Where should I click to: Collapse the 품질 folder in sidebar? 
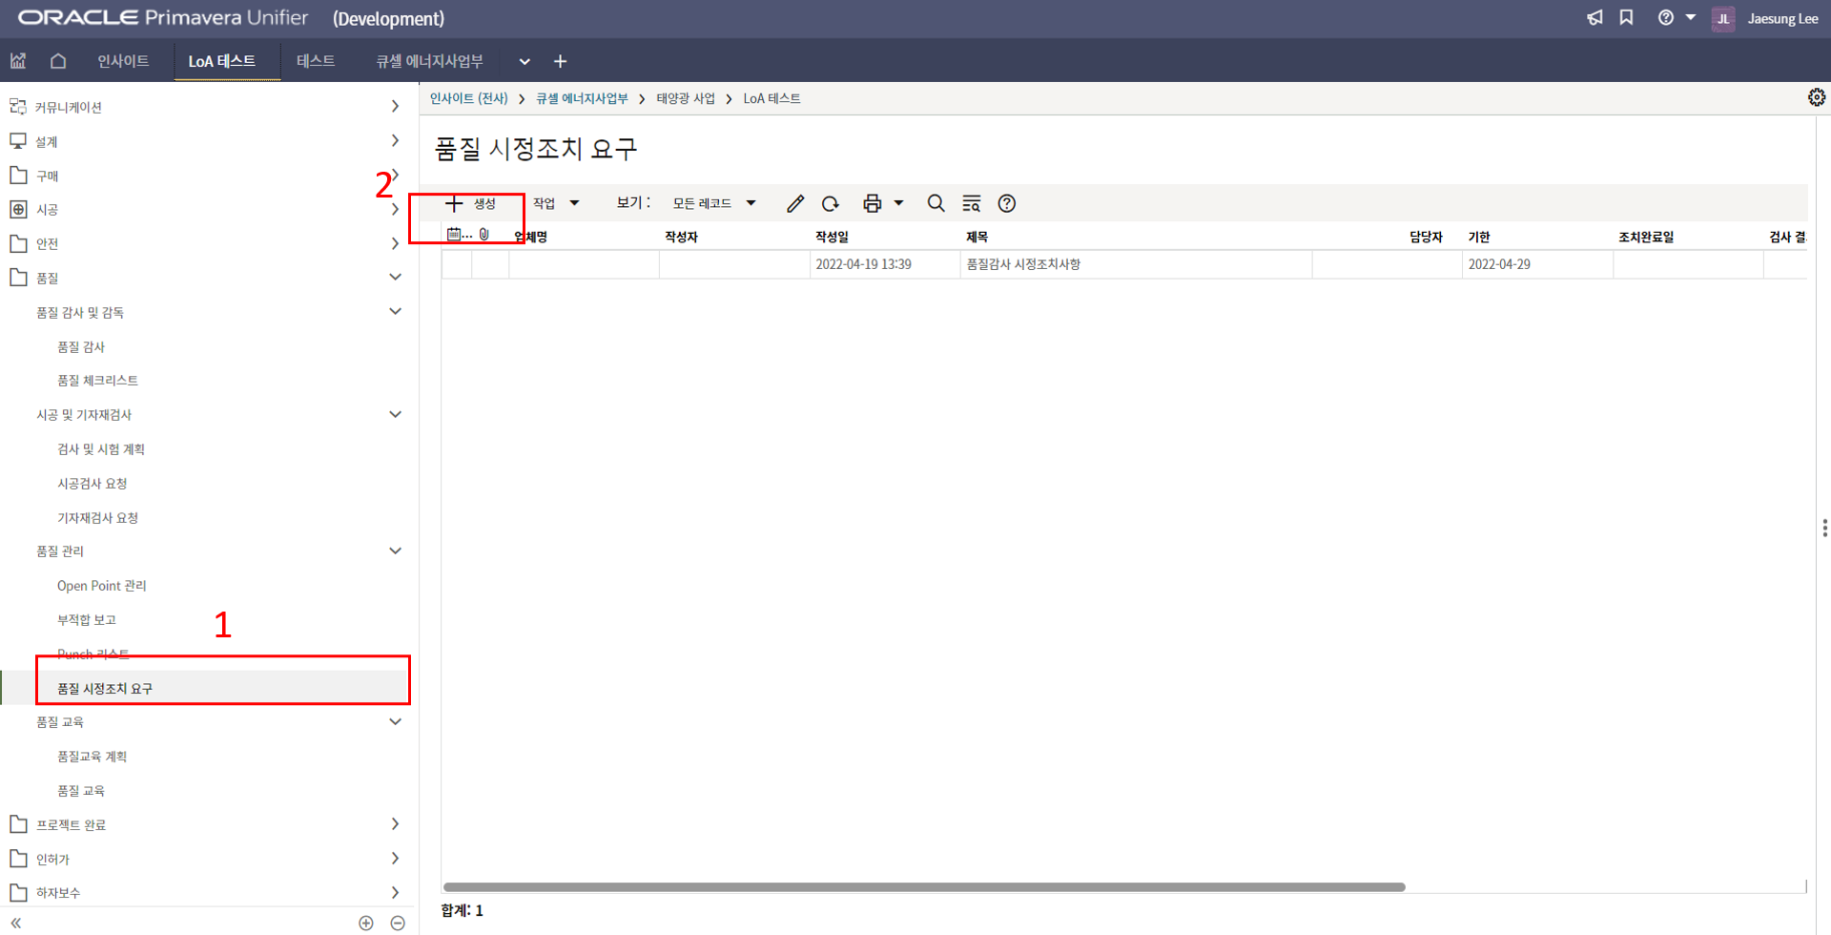pyautogui.click(x=395, y=278)
